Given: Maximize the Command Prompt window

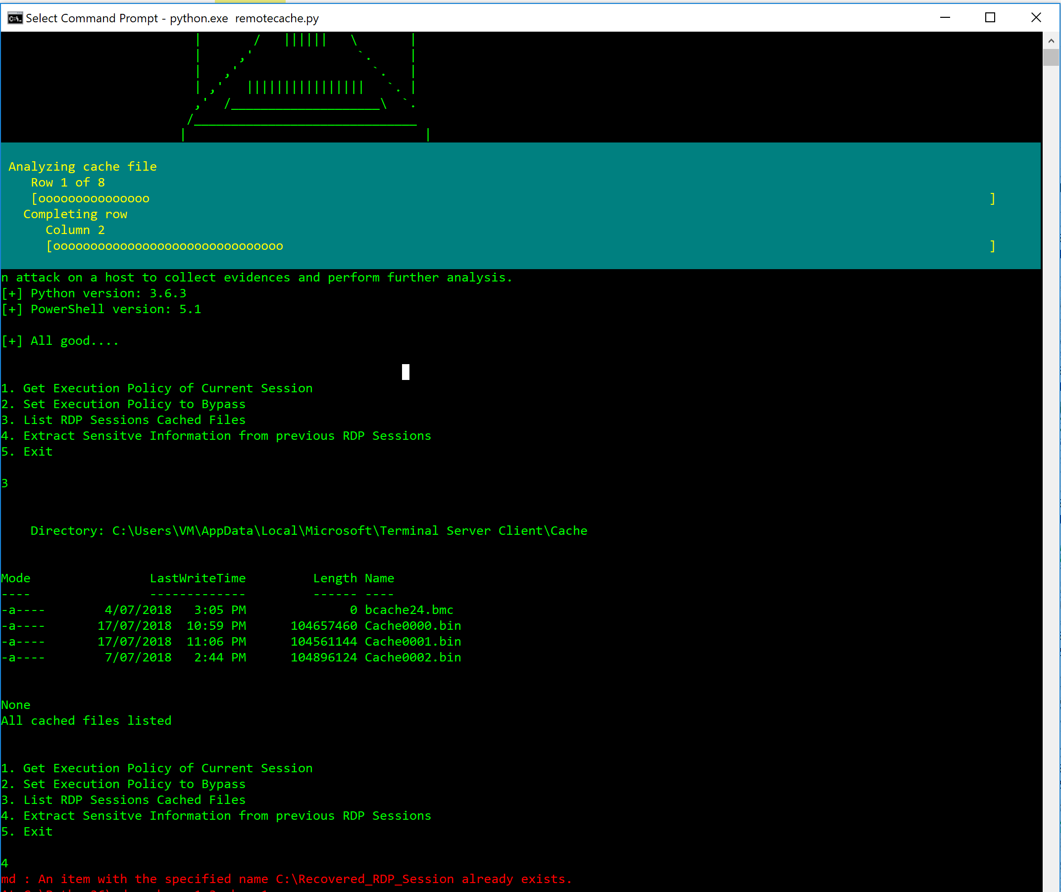Looking at the screenshot, I should click(990, 18).
